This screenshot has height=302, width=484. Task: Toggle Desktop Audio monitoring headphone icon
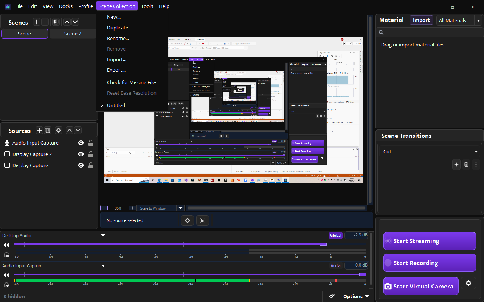[x=6, y=255]
